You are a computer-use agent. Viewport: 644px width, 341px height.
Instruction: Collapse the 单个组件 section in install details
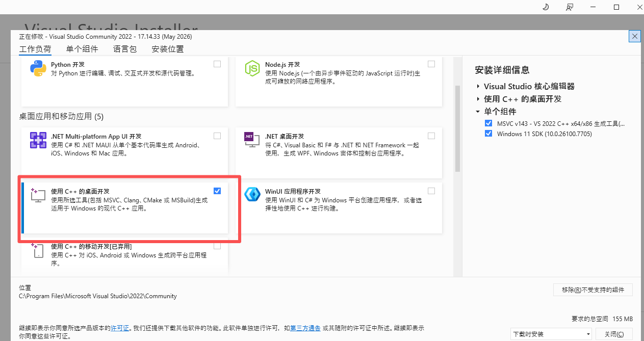(x=478, y=111)
